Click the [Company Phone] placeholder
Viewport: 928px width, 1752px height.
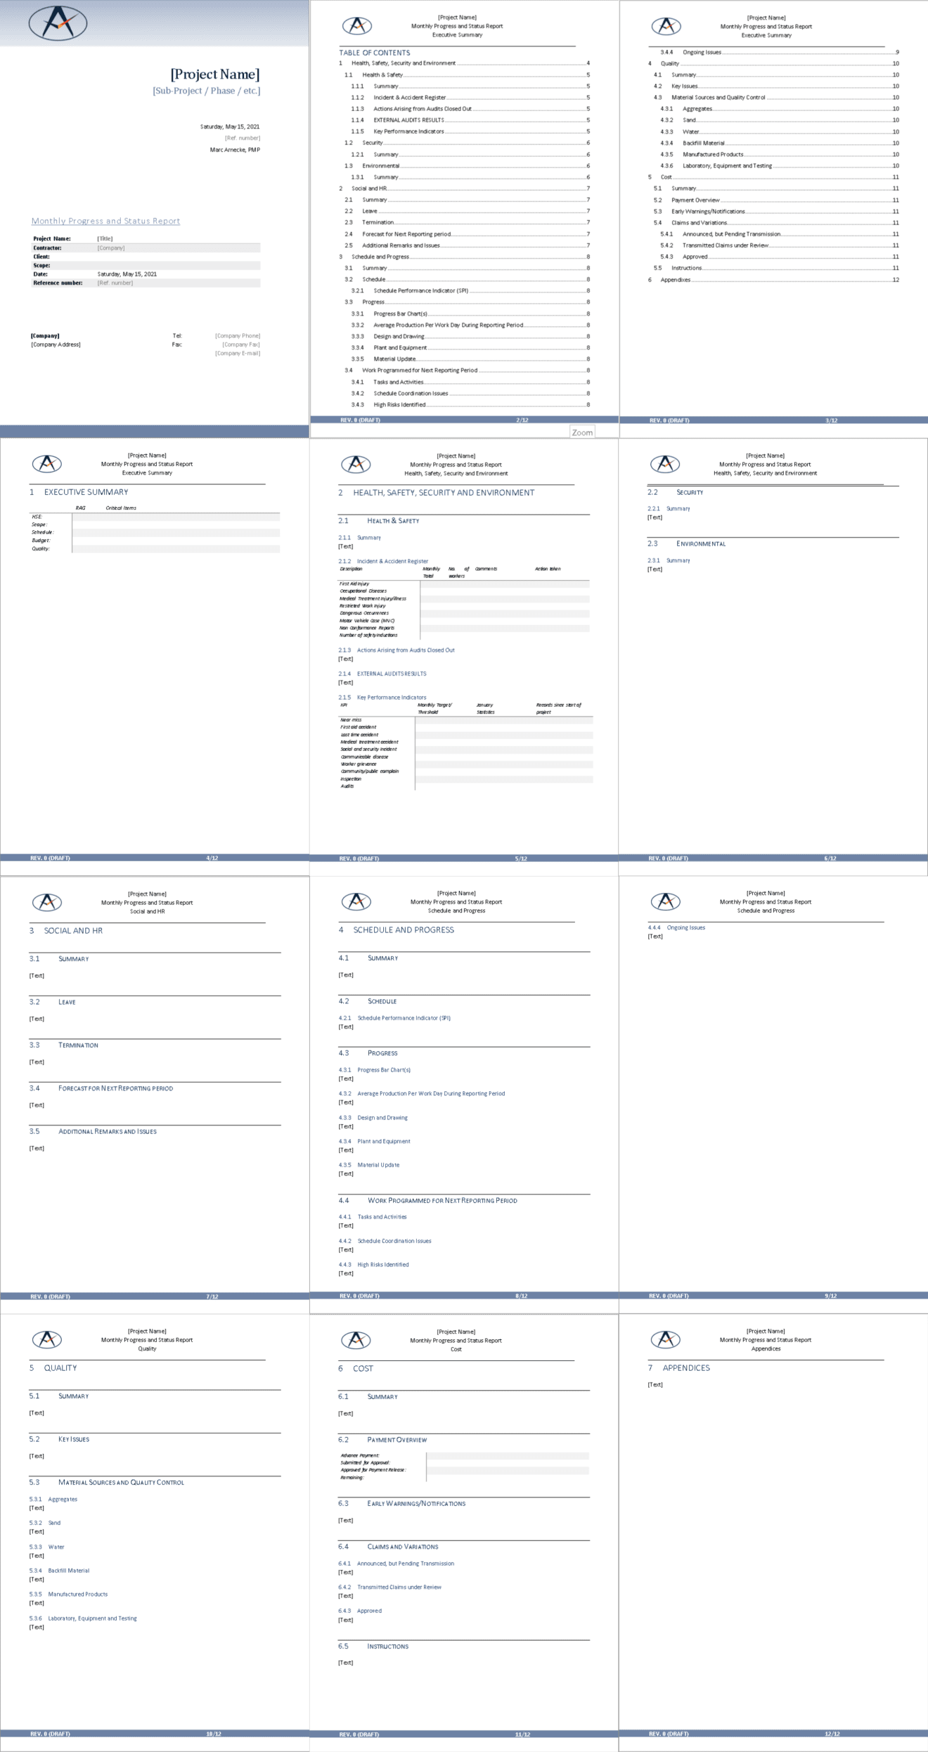pos(238,335)
